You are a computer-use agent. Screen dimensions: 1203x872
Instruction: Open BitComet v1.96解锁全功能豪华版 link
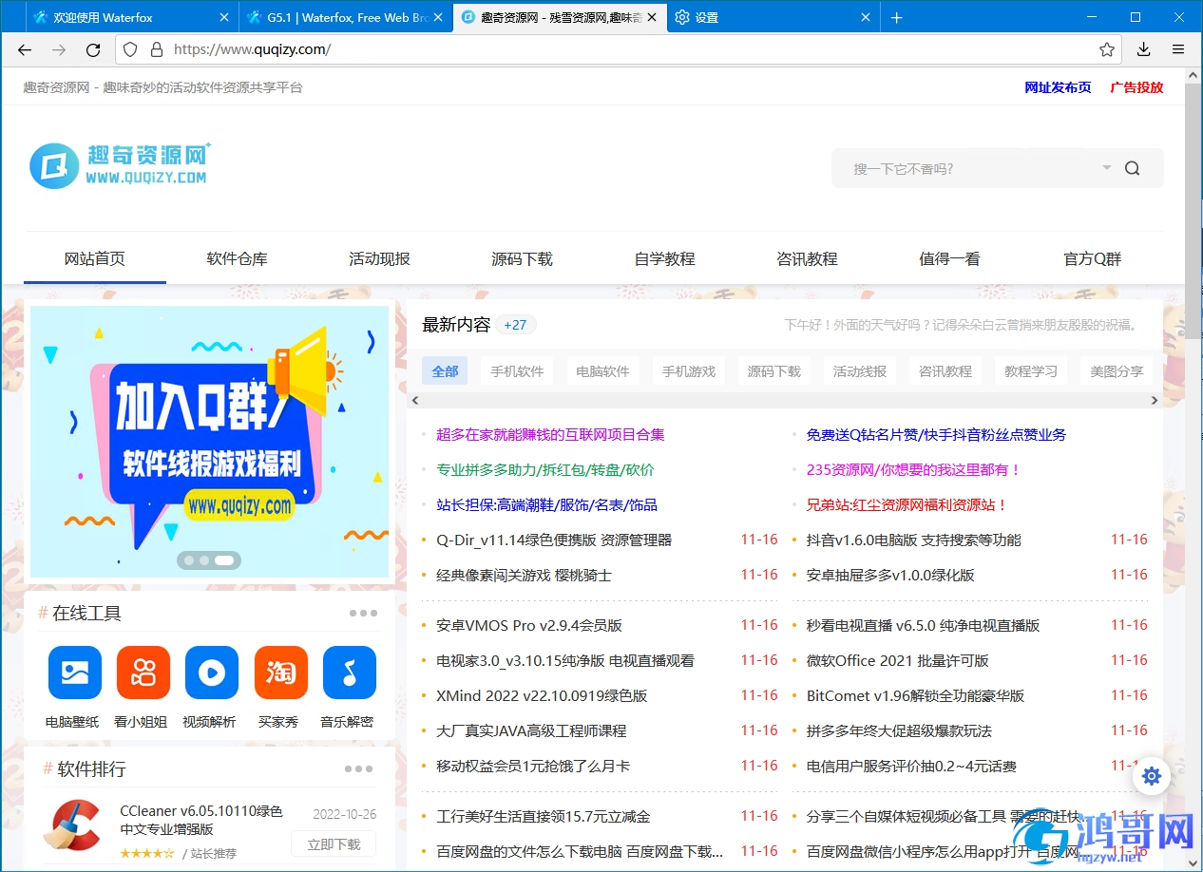point(915,695)
